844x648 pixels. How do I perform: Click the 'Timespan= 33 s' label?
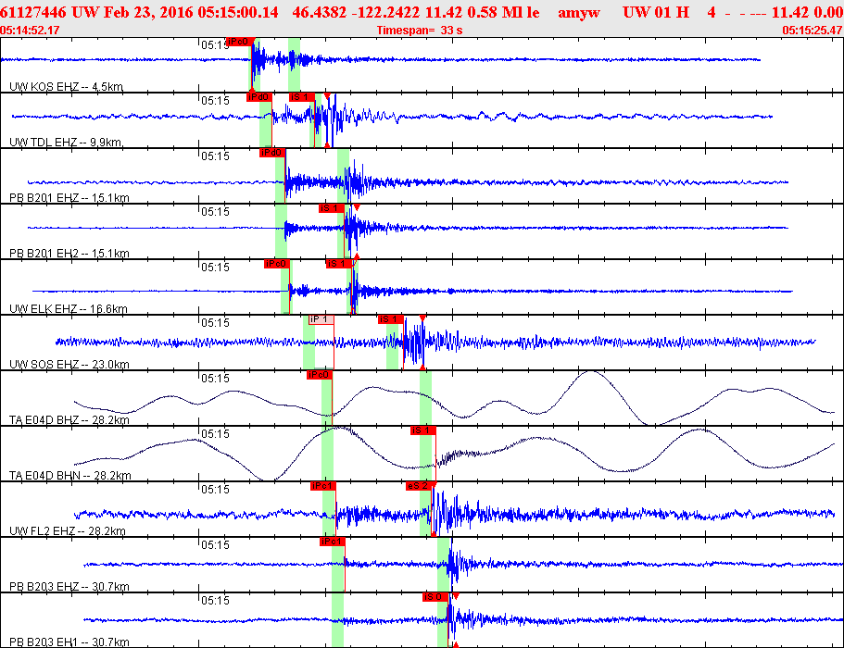(x=420, y=31)
